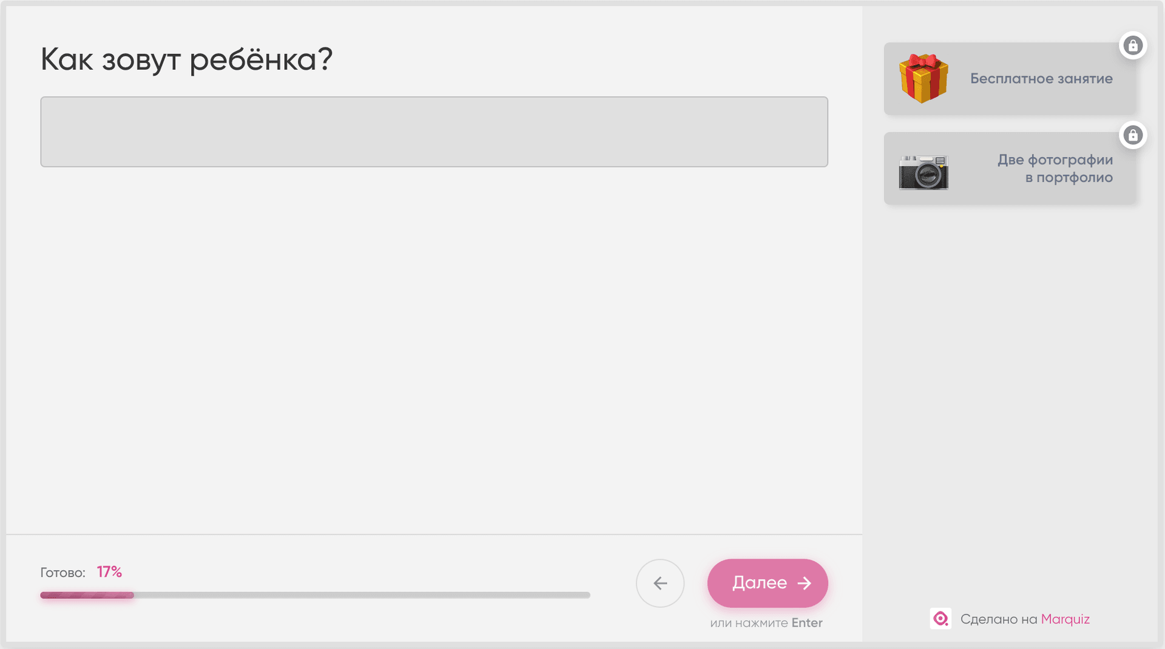
Task: Select the "Две фотографии в портфолио" bonus text
Action: (x=1055, y=169)
